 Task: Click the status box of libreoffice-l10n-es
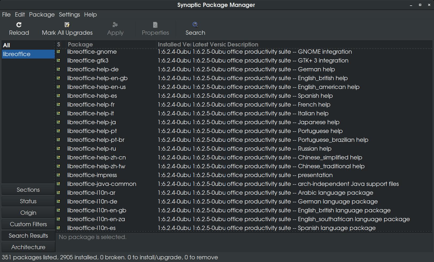(59, 228)
